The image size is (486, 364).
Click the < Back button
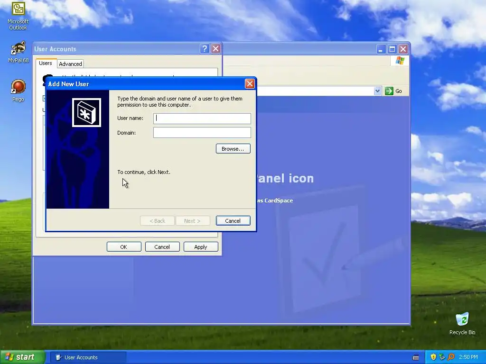(x=158, y=221)
